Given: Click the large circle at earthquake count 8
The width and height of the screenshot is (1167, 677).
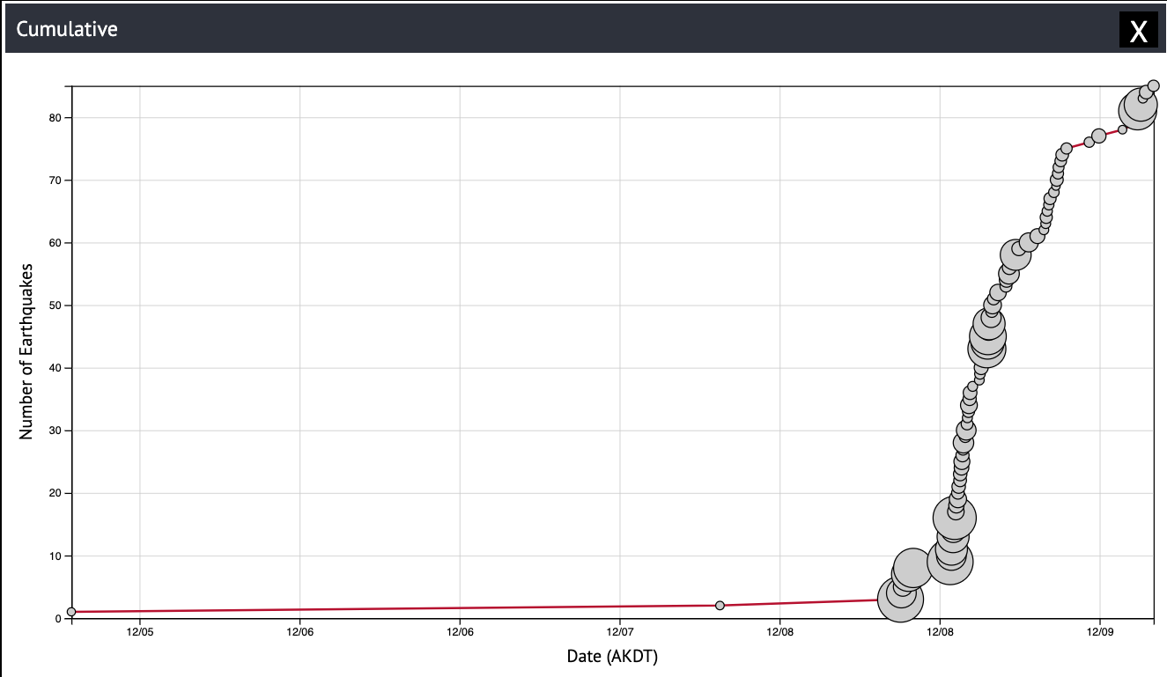Looking at the screenshot, I should [912, 568].
